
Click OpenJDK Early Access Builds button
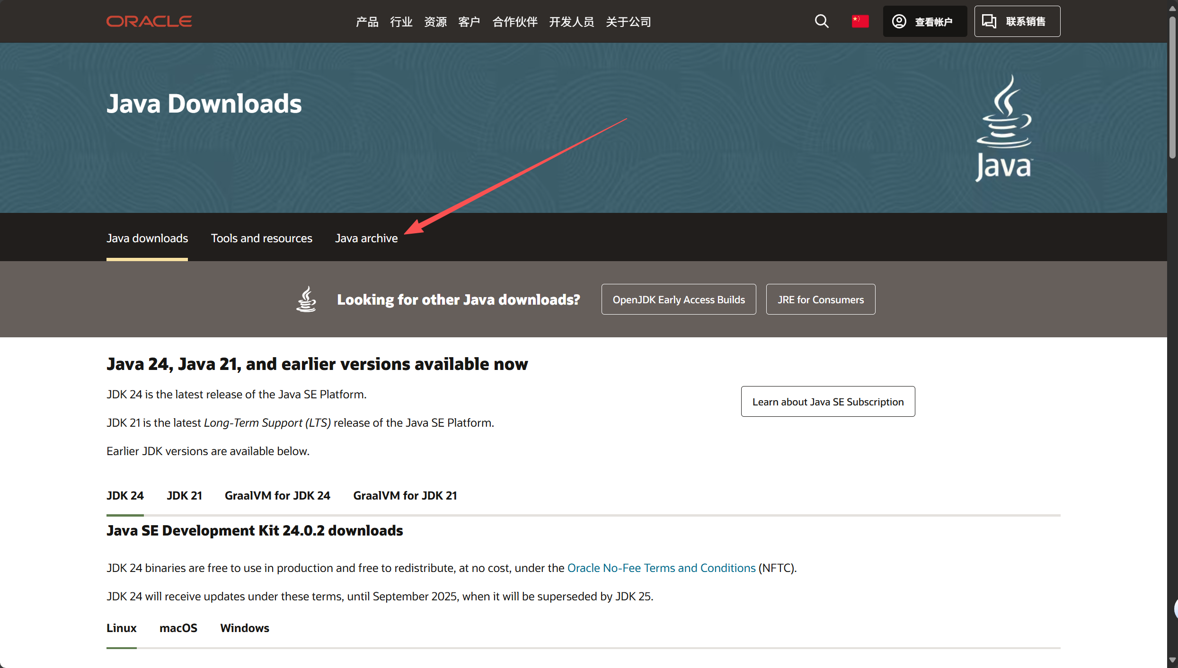point(678,299)
